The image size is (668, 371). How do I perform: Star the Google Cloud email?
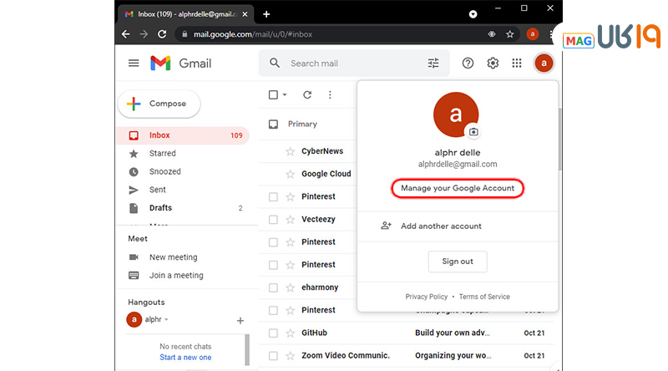tap(290, 174)
